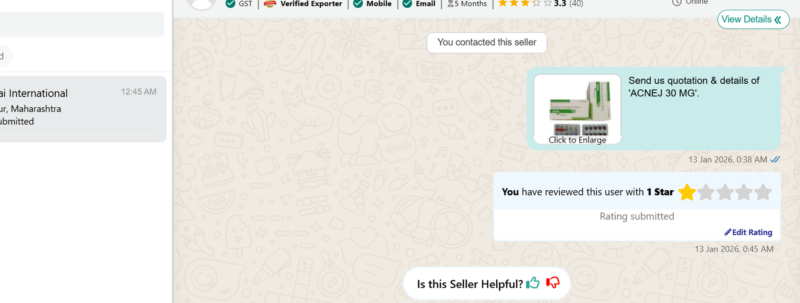Click the Online status clock icon
The height and width of the screenshot is (303, 800).
[677, 2]
